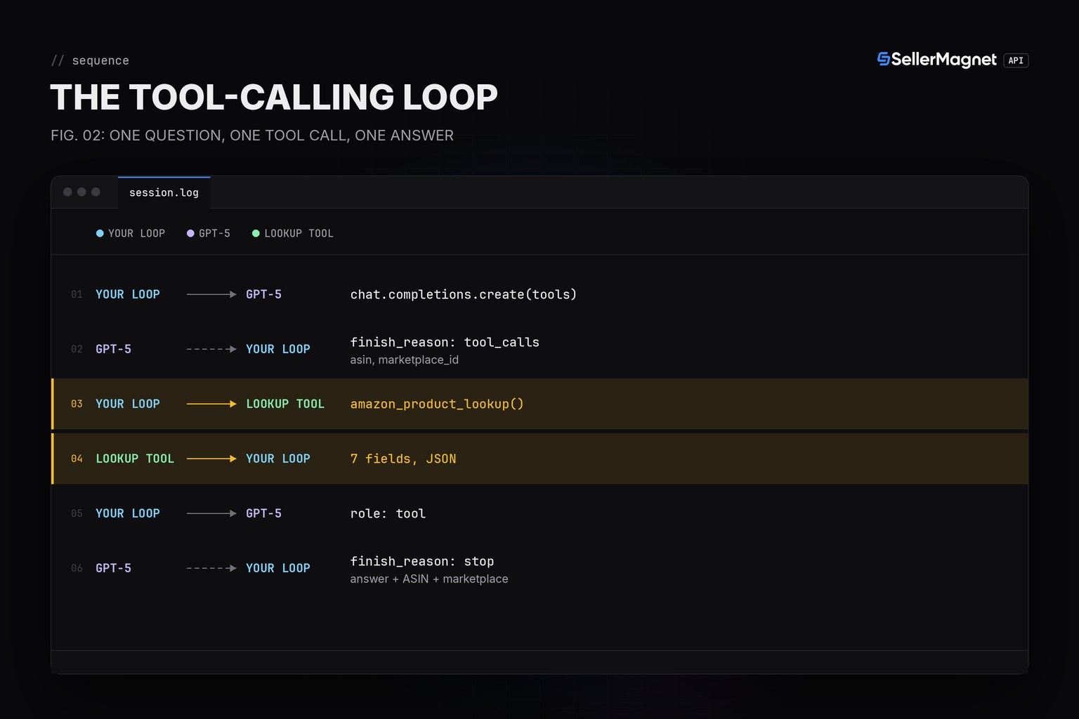
Task: Click line number 06
Action: coord(77,568)
